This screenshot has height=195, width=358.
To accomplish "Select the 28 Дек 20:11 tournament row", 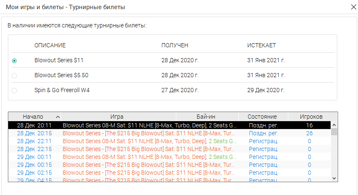I will pyautogui.click(x=169, y=125).
